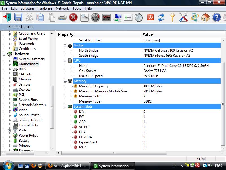Screen dimensions: 226x170
Task: Open the Hardware menu
Action: coord(45,8)
